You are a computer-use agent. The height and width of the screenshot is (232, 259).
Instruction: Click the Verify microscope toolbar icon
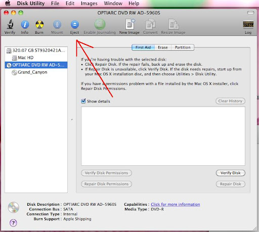[x=10, y=24]
